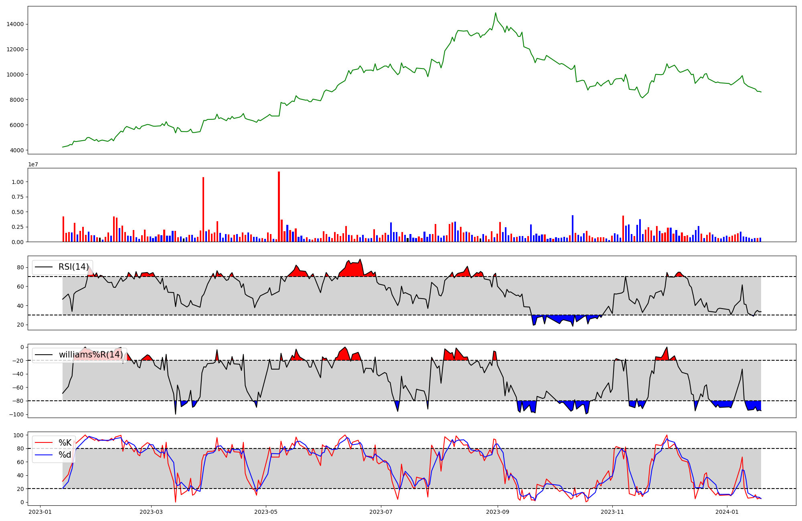Click the 2023-09 x-axis date label
Viewport: 802px width, 521px height.
(498, 512)
